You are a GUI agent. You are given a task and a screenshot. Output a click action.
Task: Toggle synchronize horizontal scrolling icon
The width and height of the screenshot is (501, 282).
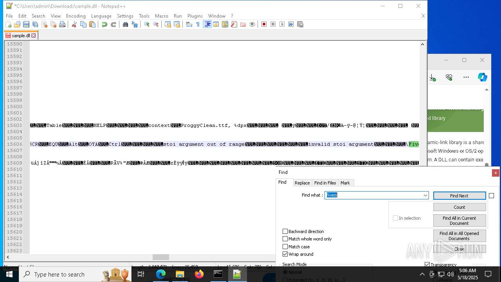pos(177,24)
